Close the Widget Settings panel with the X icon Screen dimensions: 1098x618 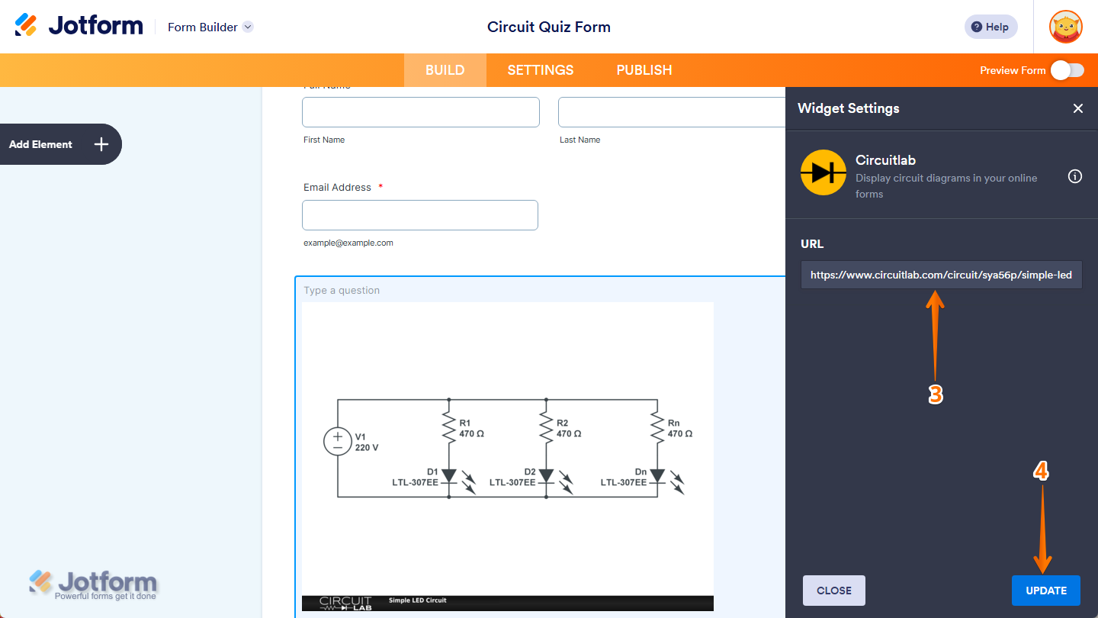[1078, 108]
